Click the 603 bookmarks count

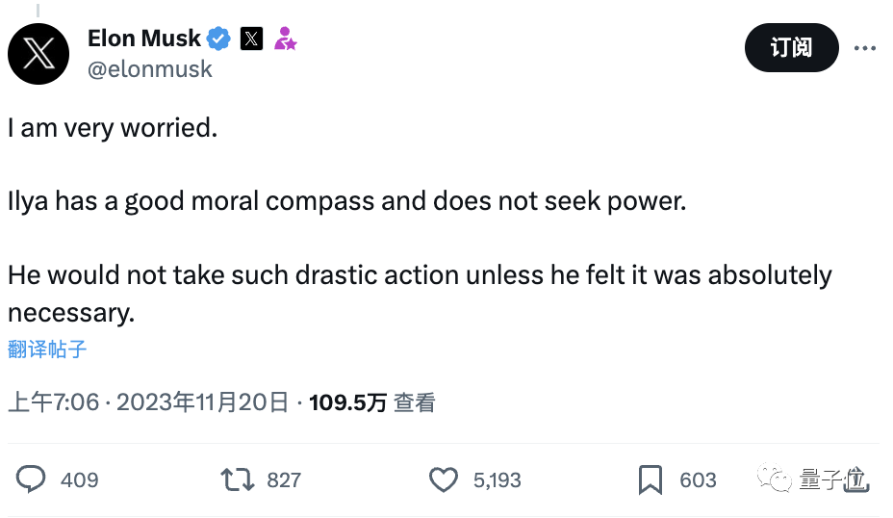coord(698,479)
